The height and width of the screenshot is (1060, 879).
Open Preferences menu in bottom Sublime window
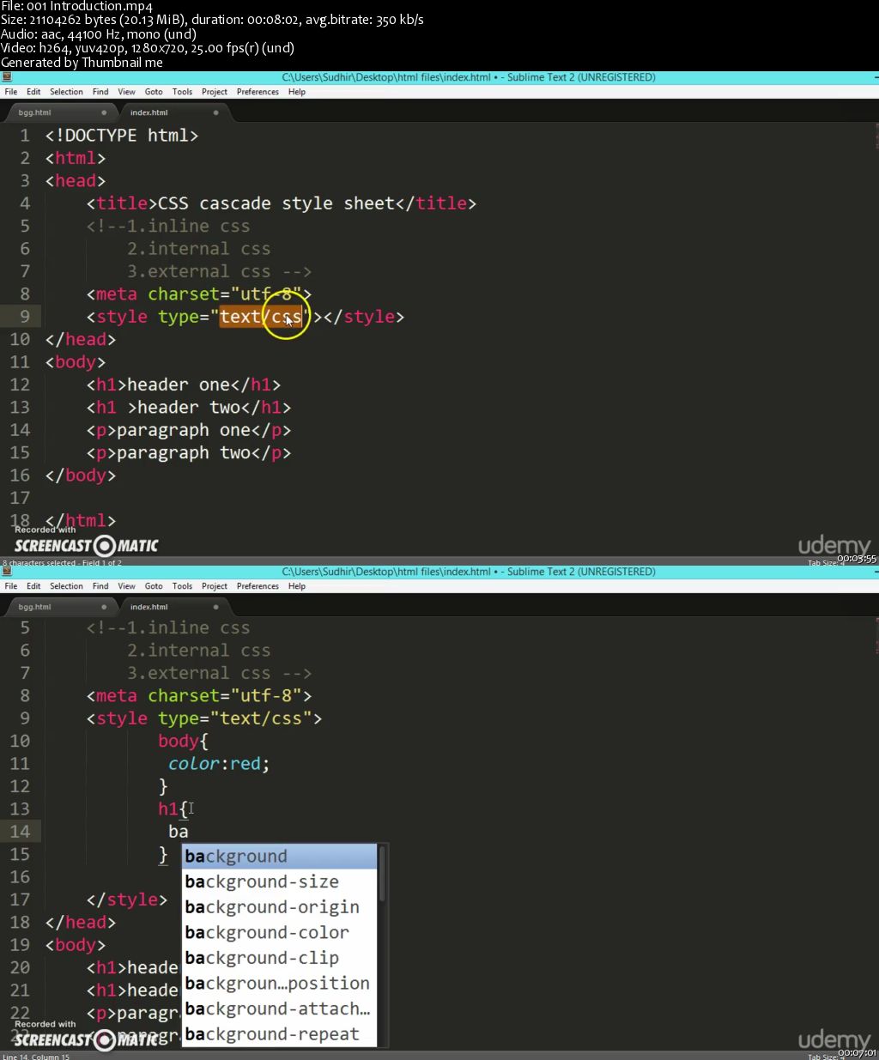point(258,586)
